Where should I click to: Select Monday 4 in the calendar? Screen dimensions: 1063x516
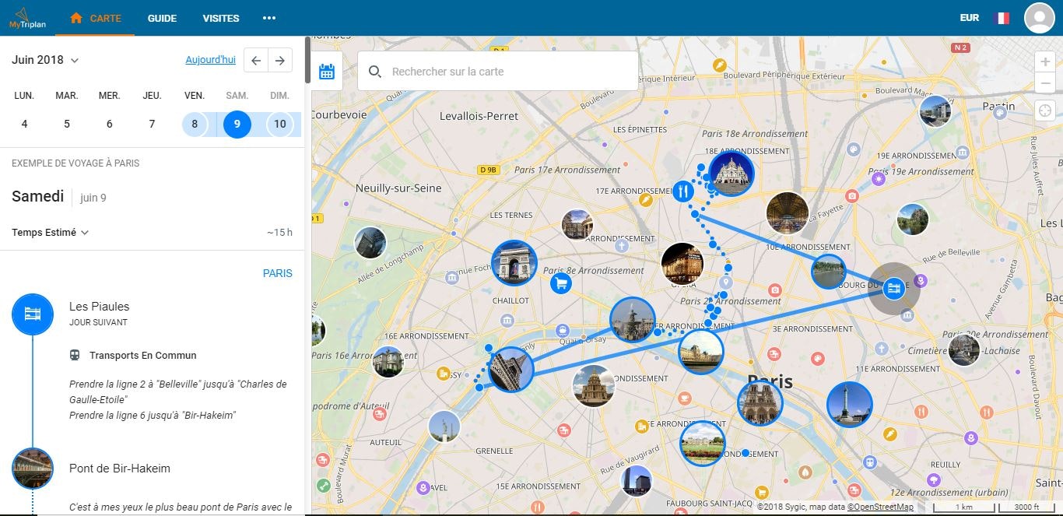[24, 124]
